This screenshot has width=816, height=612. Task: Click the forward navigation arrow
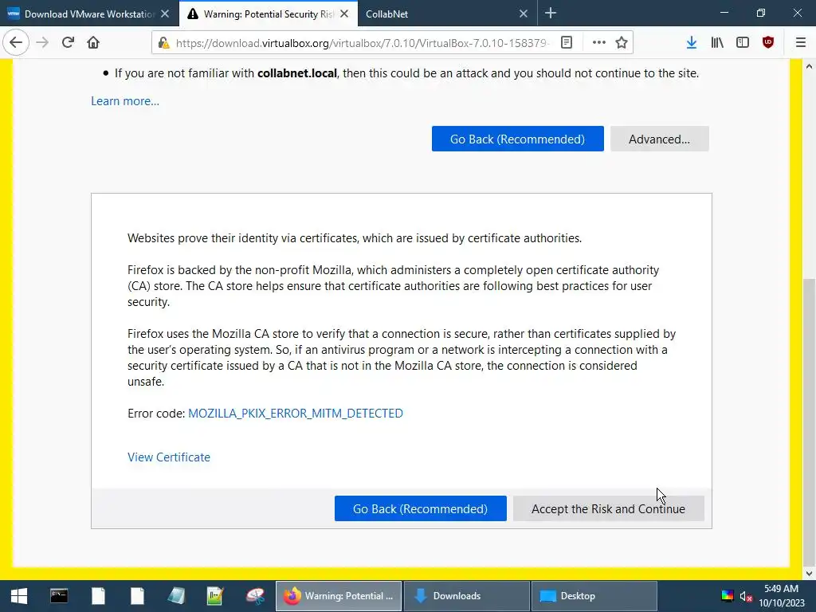[43, 42]
